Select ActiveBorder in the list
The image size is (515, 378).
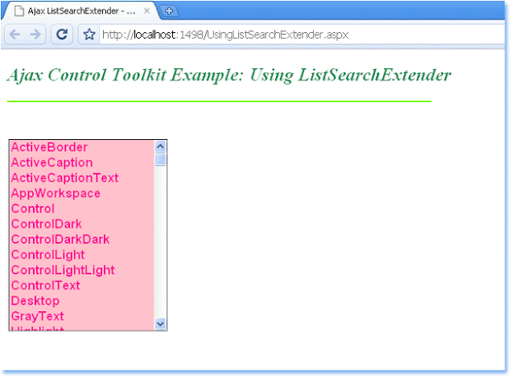pyautogui.click(x=82, y=147)
